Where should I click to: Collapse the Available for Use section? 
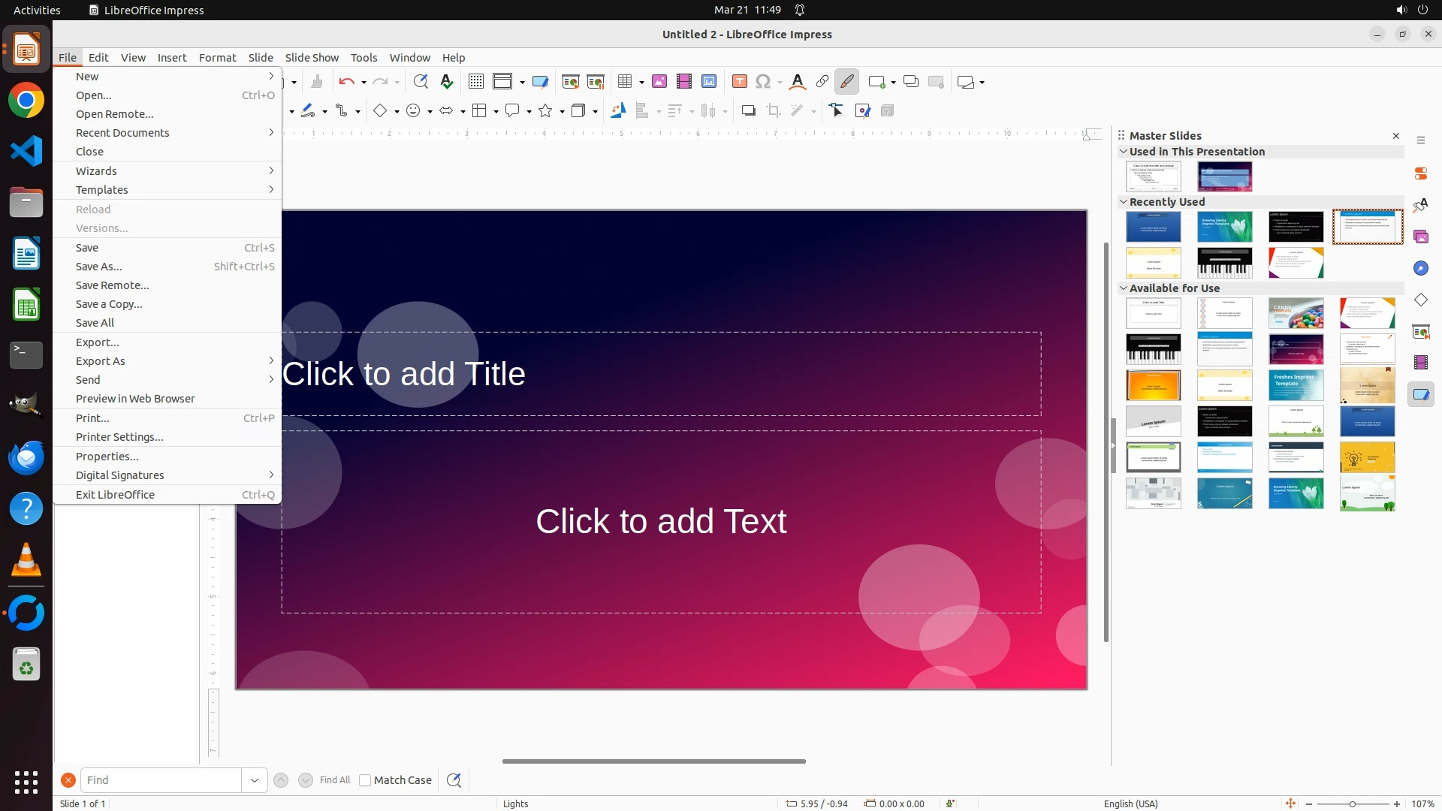1124,288
